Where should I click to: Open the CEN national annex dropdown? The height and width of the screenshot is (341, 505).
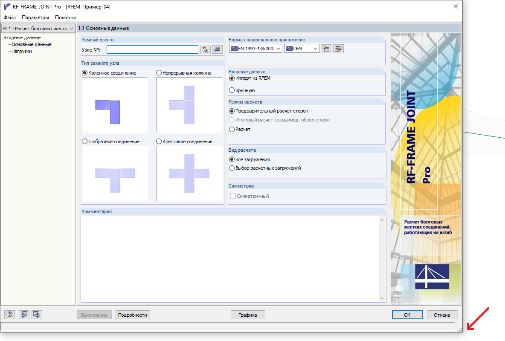click(x=302, y=49)
